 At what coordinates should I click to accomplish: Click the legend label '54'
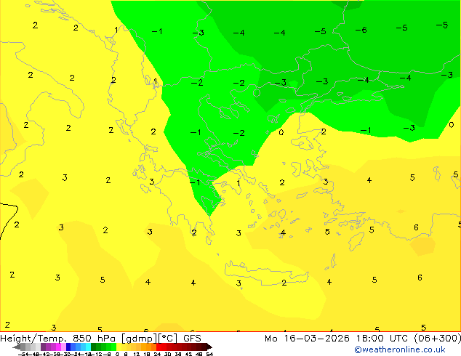pyautogui.click(x=209, y=354)
